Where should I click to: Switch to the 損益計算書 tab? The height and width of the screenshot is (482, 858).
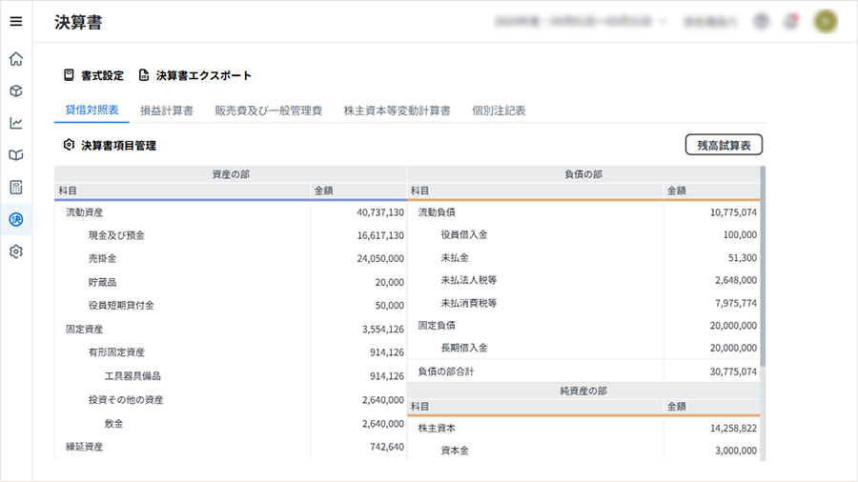point(167,110)
